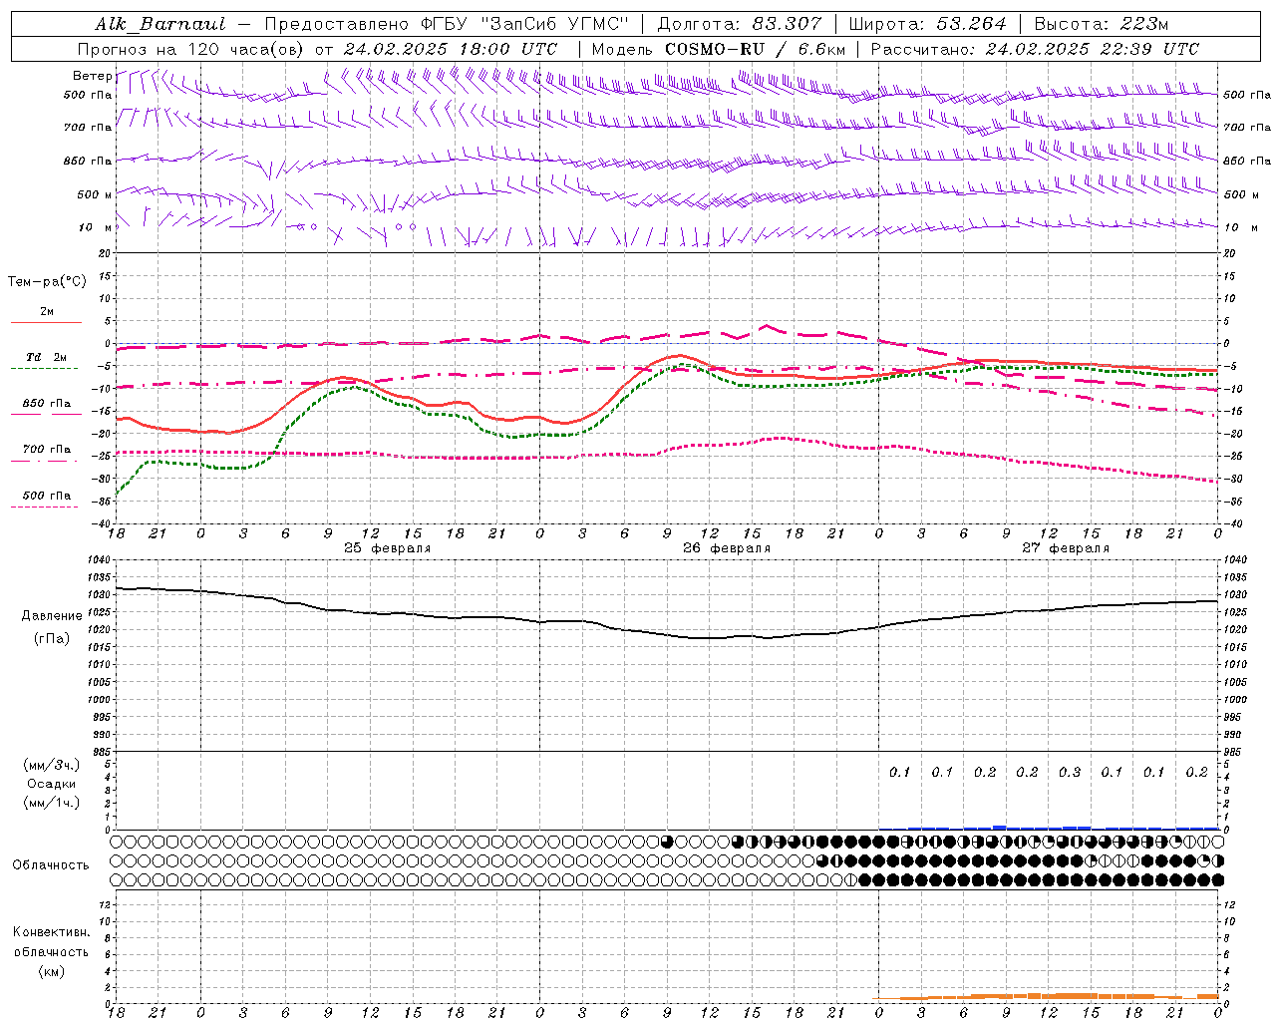Select the Облачность cloud cover label

point(51,864)
